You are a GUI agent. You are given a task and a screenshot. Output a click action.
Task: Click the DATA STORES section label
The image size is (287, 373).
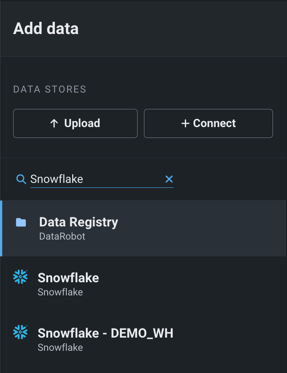click(x=49, y=89)
